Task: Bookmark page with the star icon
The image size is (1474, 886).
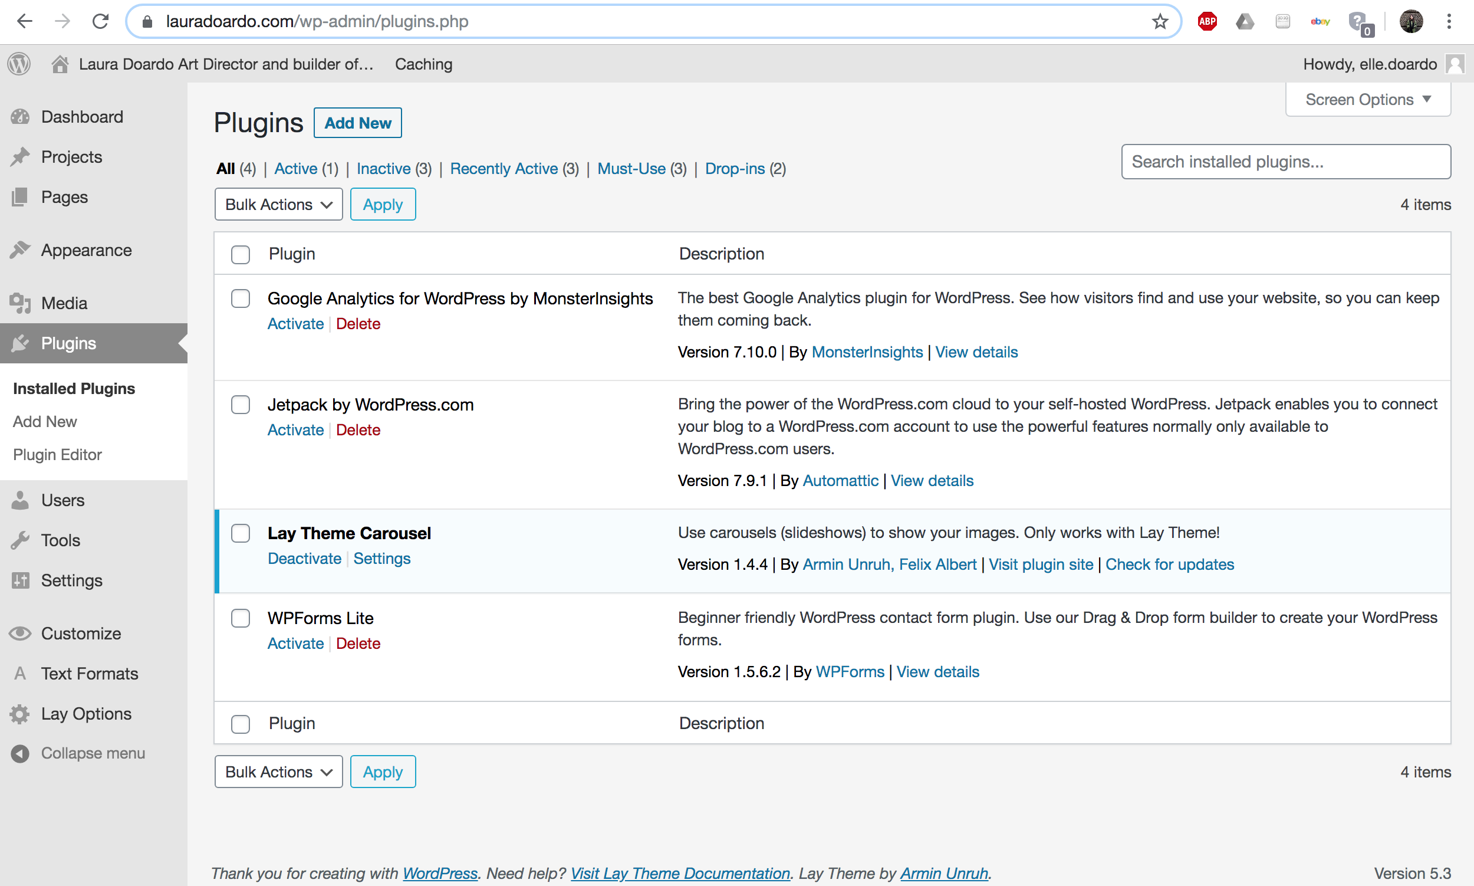Action: tap(1160, 22)
